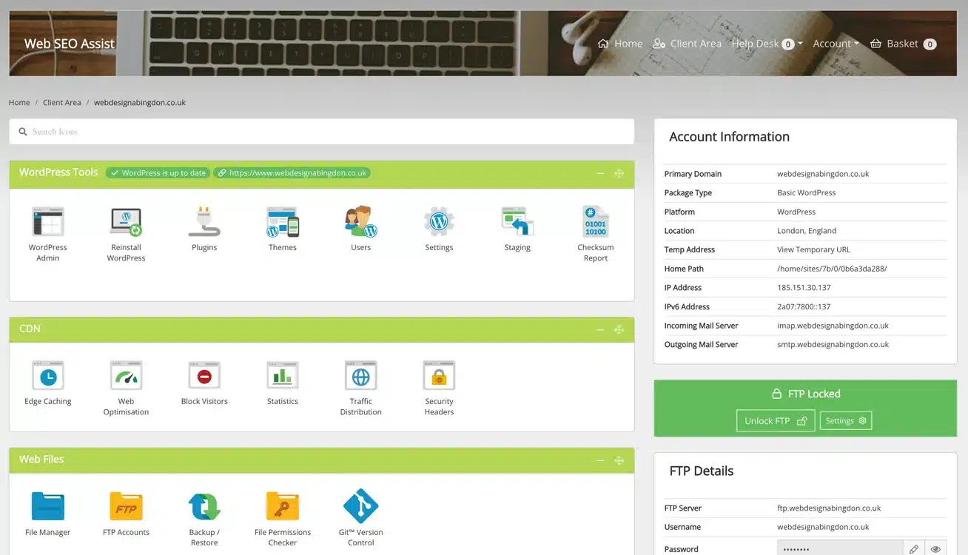Open WordPress Users icon
Screen dimensions: 968x555
tap(361, 222)
